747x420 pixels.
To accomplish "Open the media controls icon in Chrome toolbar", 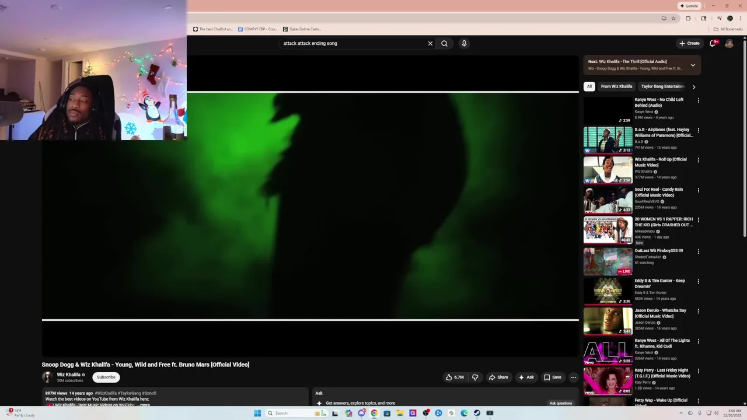I will (x=719, y=18).
